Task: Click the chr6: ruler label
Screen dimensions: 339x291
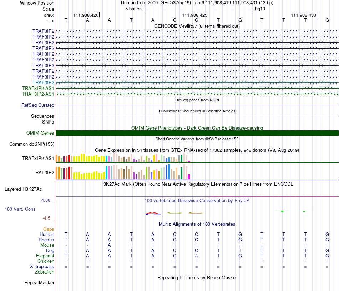Action: coord(49,15)
